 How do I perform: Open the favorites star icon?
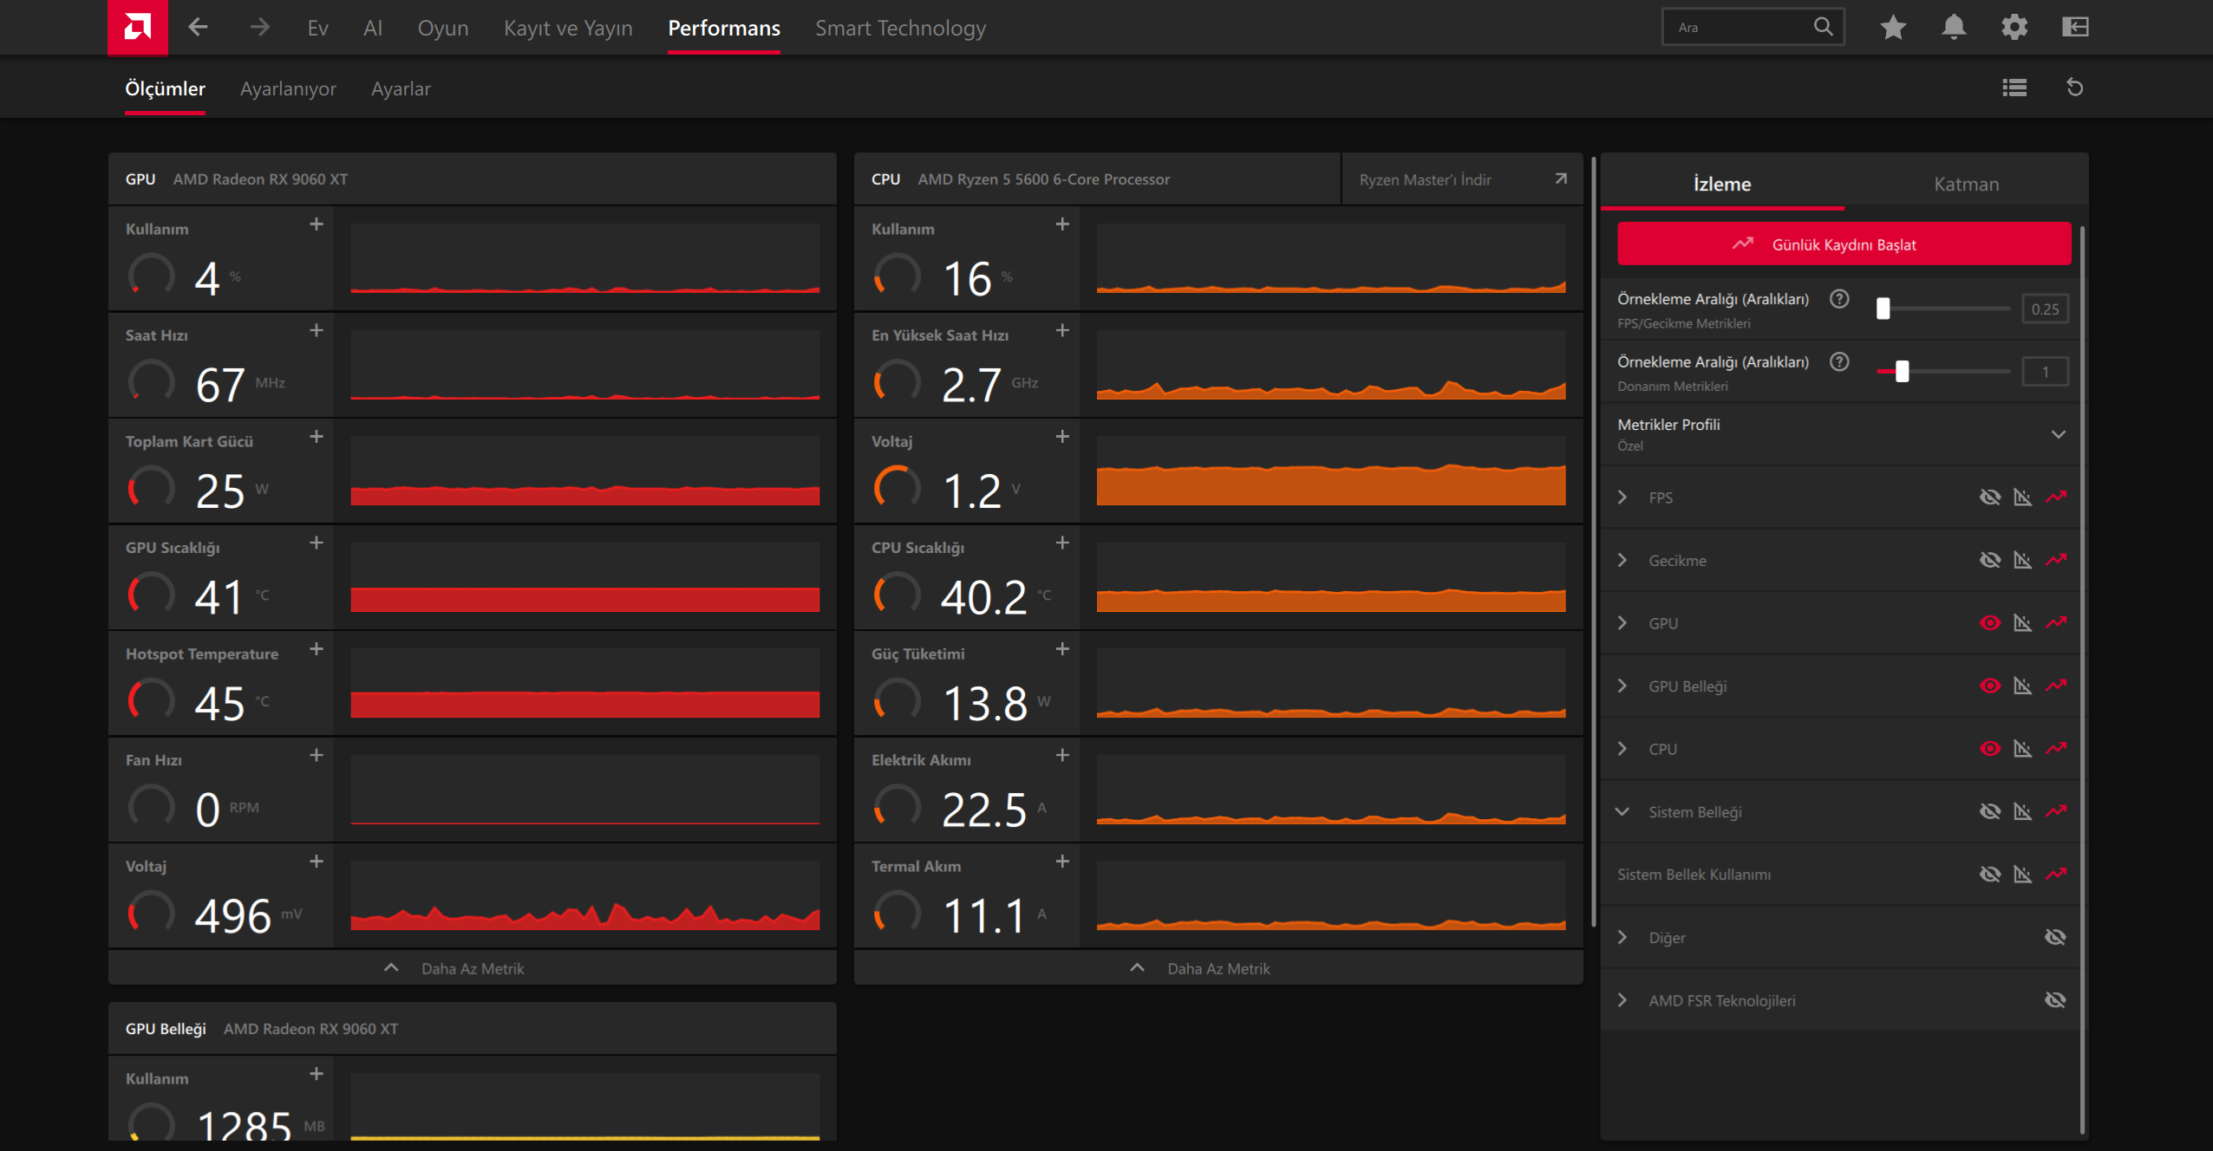(x=1893, y=28)
